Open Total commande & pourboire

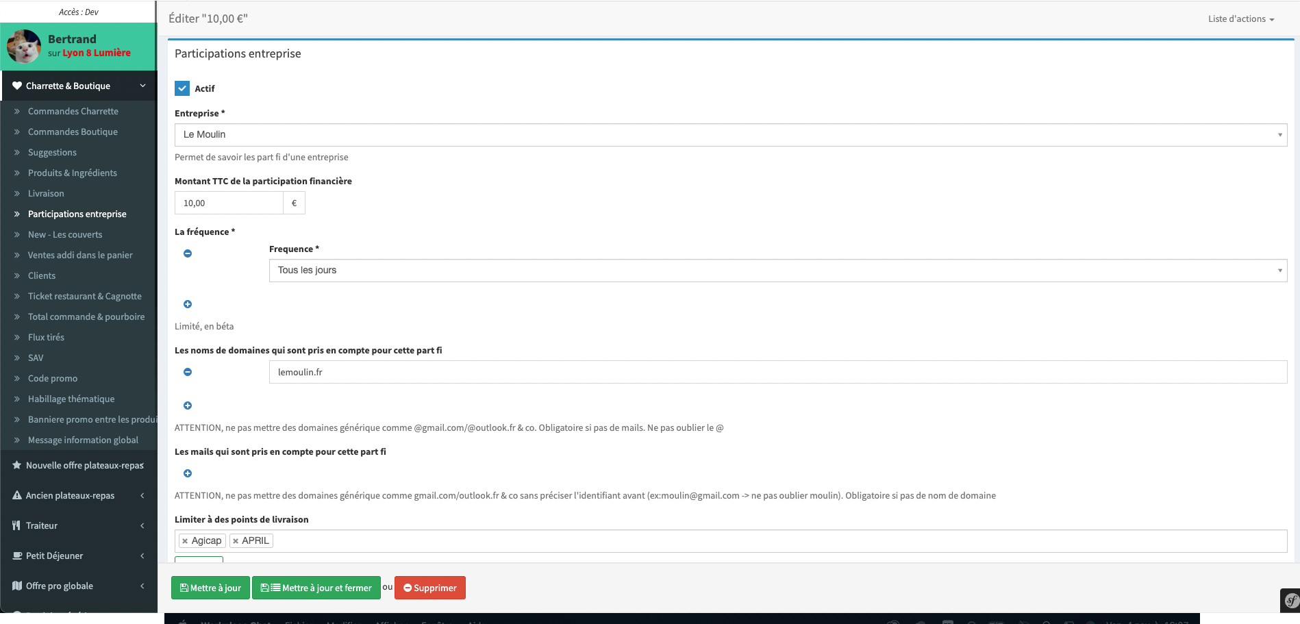click(86, 316)
